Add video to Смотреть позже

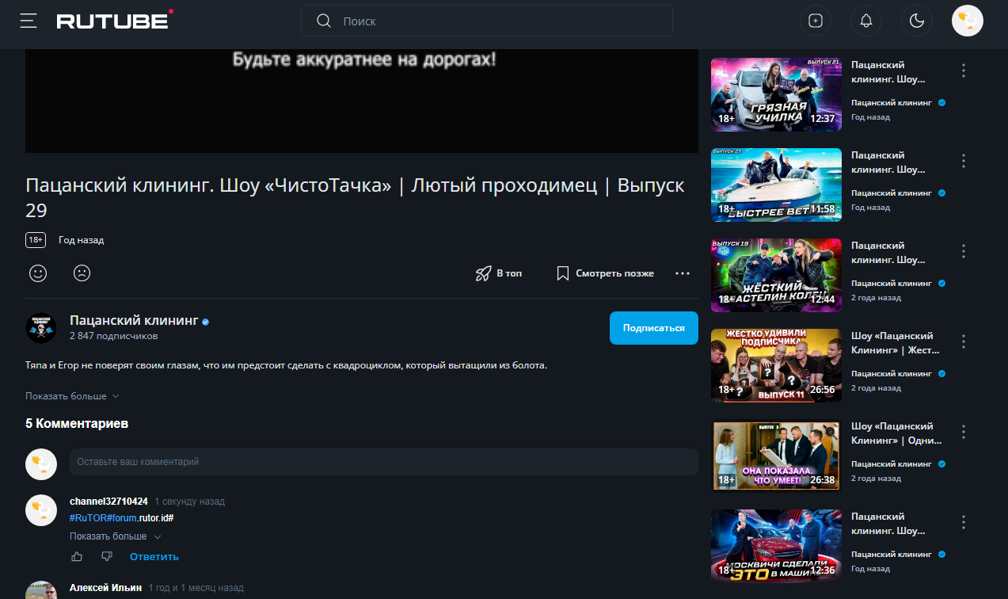605,273
